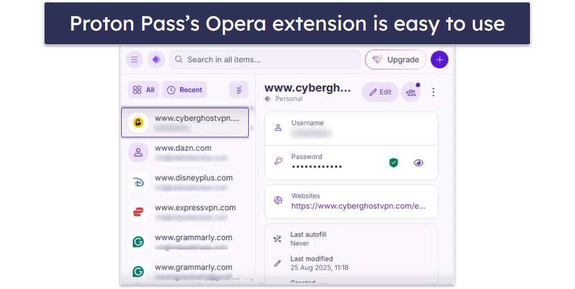The image size is (575, 289).
Task: Open www.disneyplus.com login item
Action: click(185, 182)
